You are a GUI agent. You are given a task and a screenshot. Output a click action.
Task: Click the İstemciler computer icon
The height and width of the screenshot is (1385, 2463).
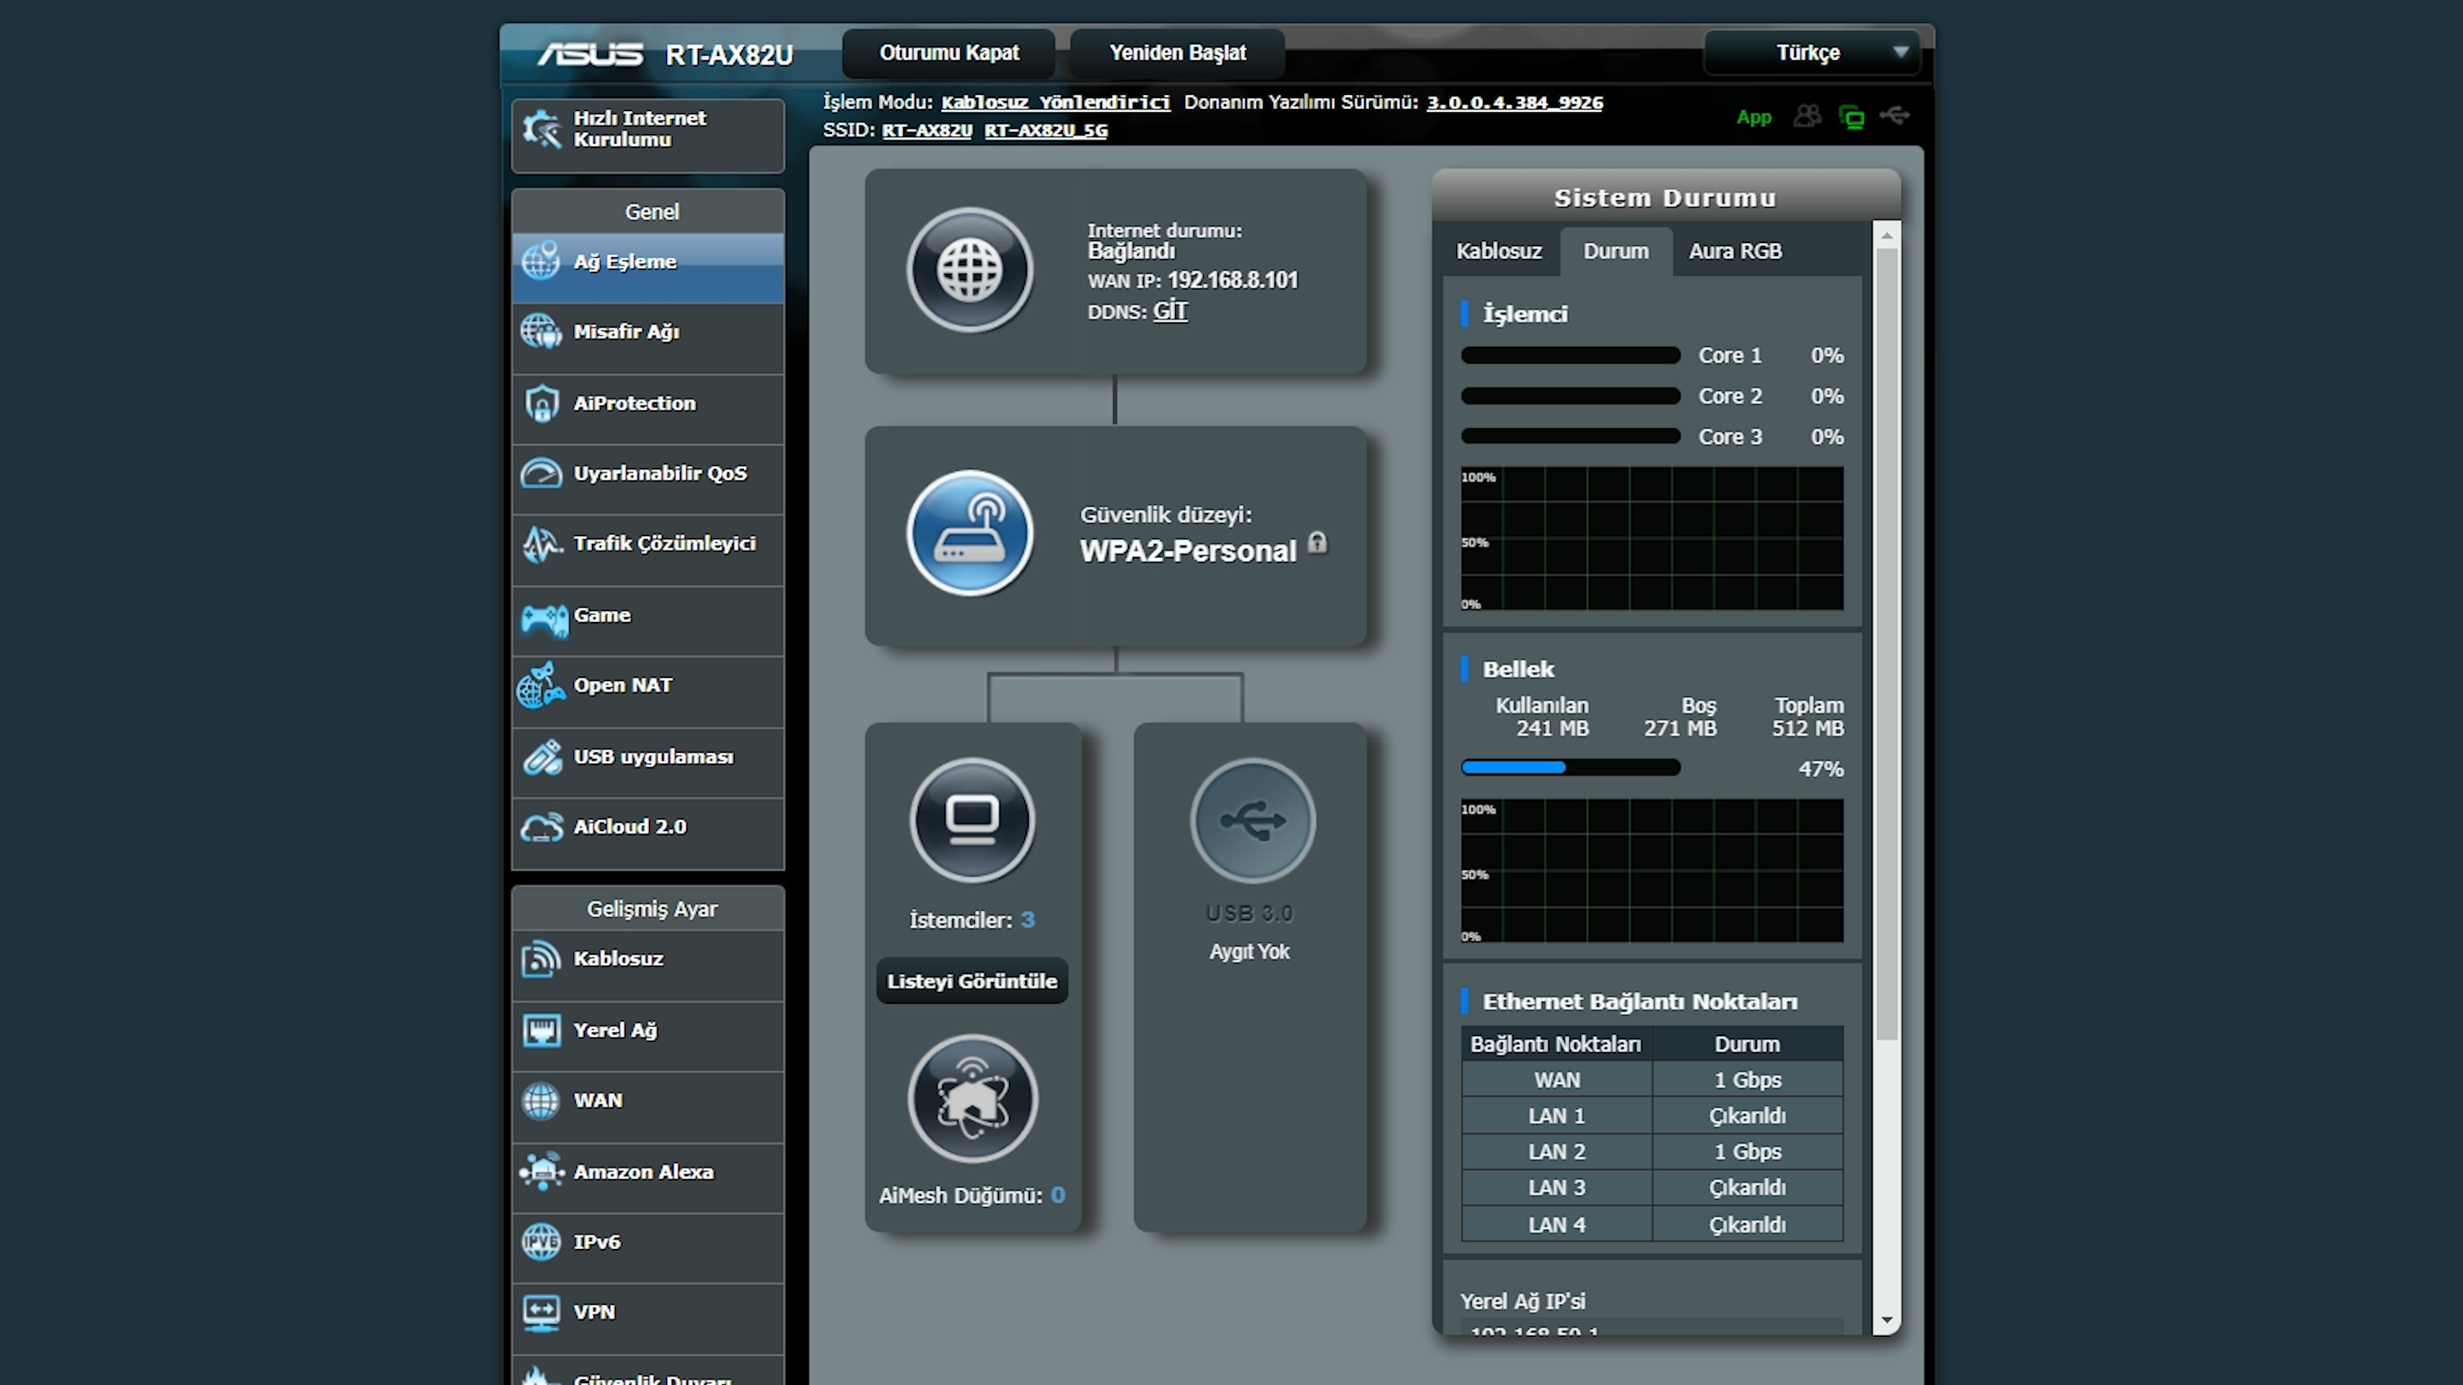pos(972,820)
